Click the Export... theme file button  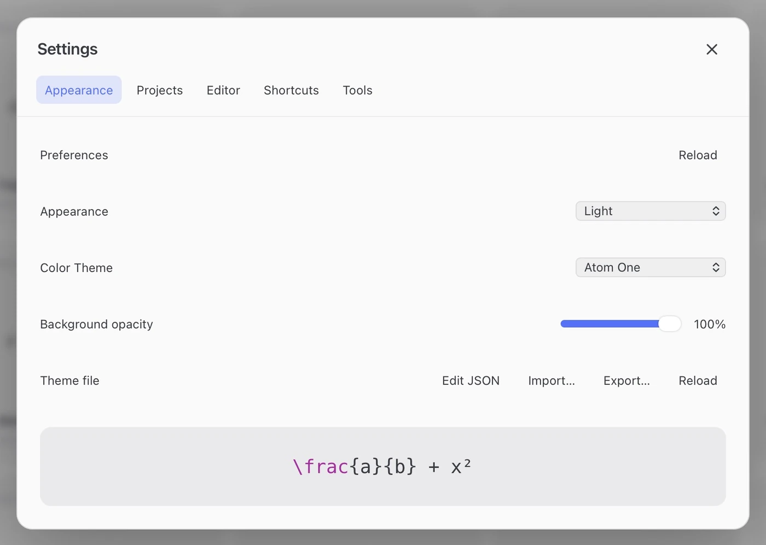point(626,380)
